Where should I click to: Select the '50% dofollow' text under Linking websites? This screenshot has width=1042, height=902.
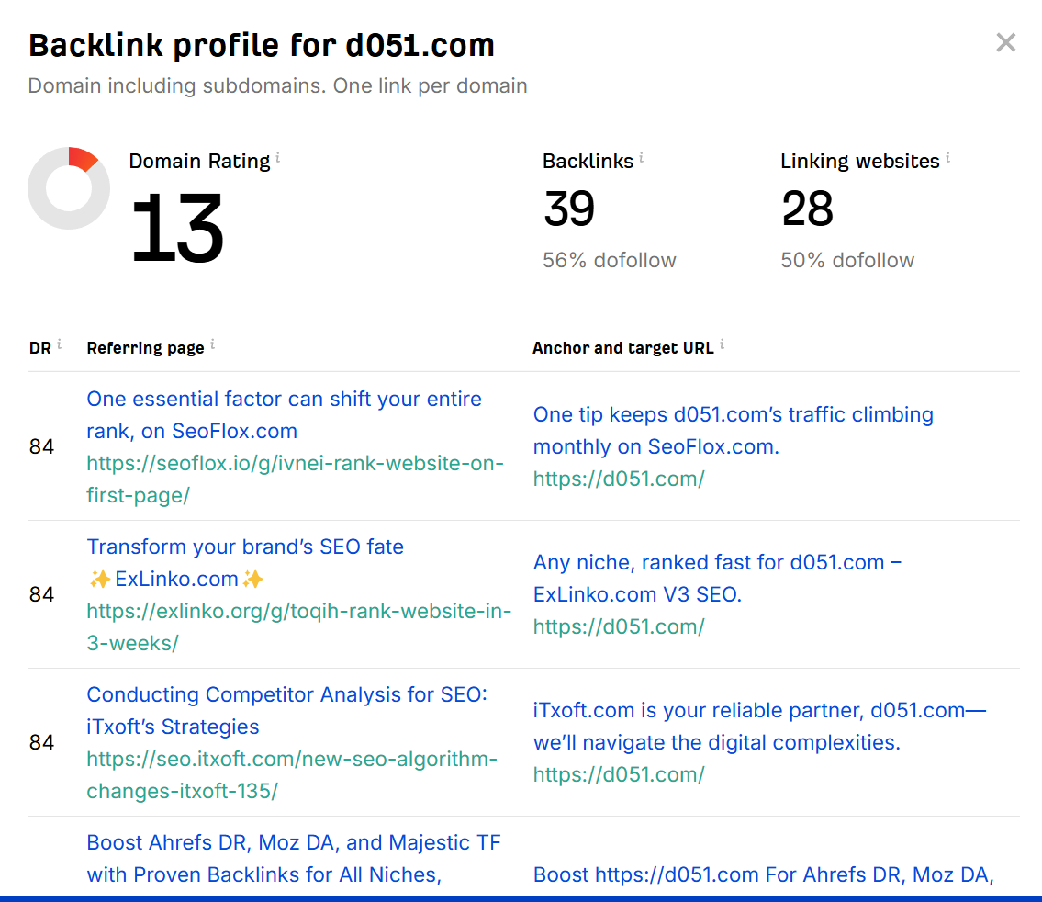[x=847, y=260]
